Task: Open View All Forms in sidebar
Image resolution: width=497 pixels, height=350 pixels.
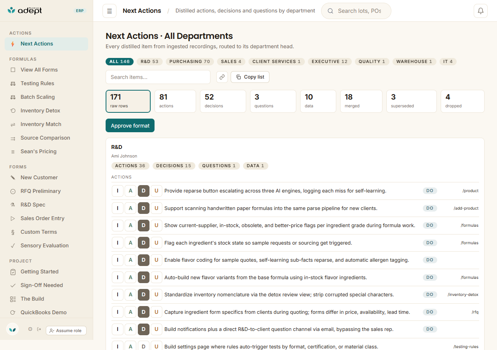Action: (x=47, y=70)
